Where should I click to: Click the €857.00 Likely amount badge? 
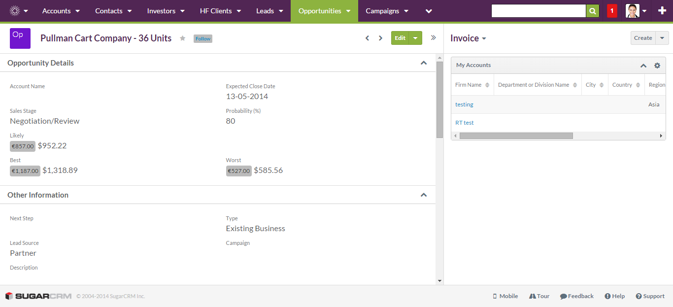tap(23, 146)
